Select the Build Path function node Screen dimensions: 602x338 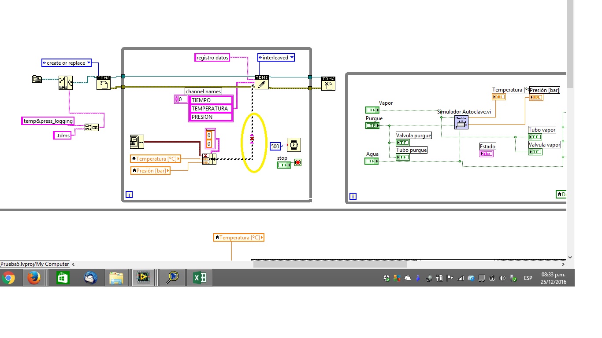click(66, 83)
